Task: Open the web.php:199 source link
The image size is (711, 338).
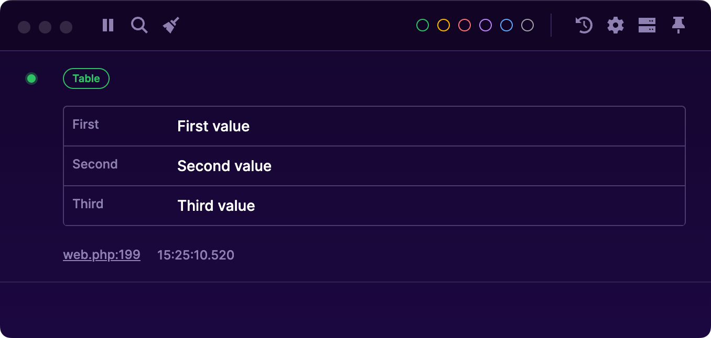Action: coord(102,255)
